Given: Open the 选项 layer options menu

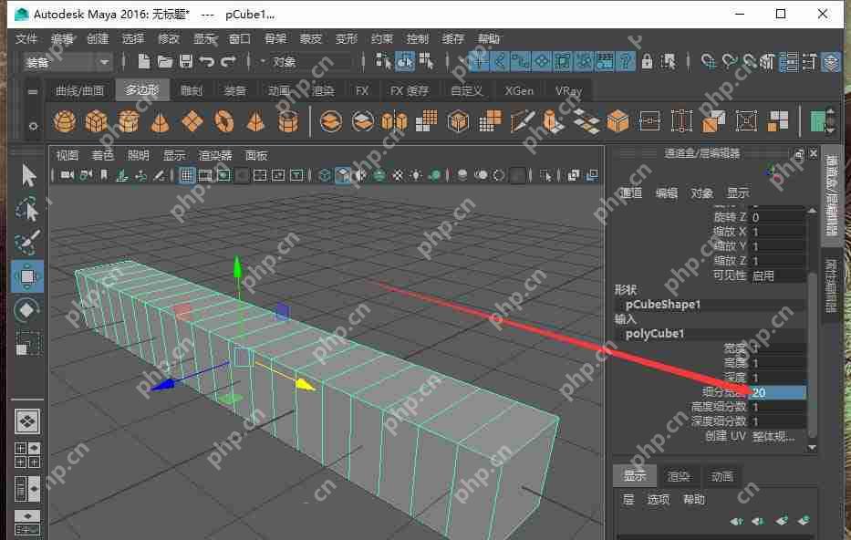Looking at the screenshot, I should [x=659, y=499].
